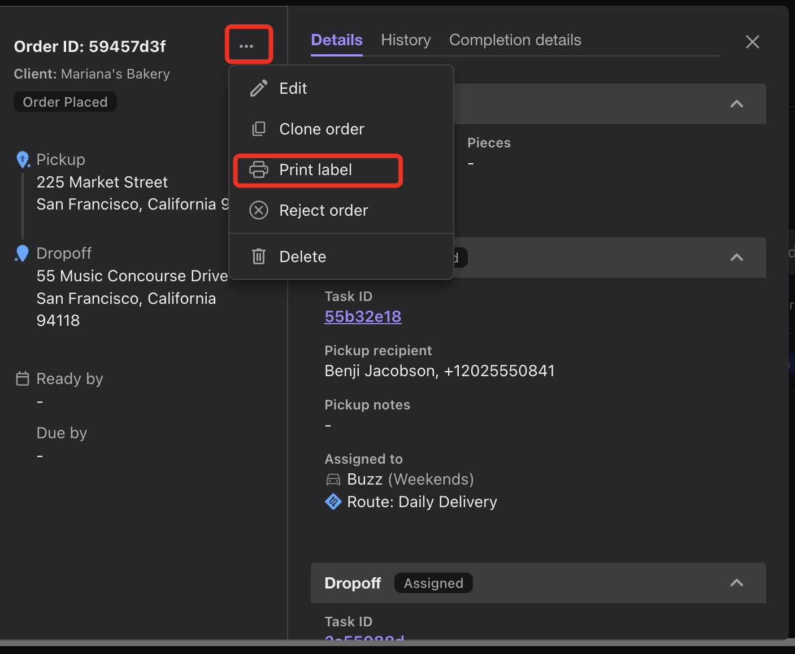Open the order actions ellipsis menu

249,44
